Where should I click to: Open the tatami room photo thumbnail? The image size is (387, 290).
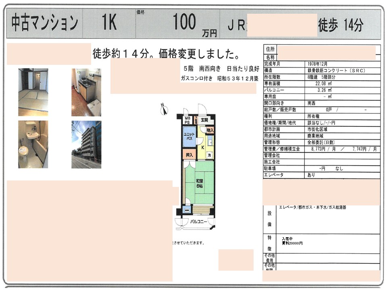tap(33, 92)
